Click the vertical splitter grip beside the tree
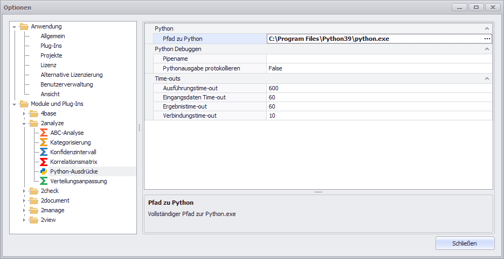This screenshot has width=504, height=259. tap(140, 127)
